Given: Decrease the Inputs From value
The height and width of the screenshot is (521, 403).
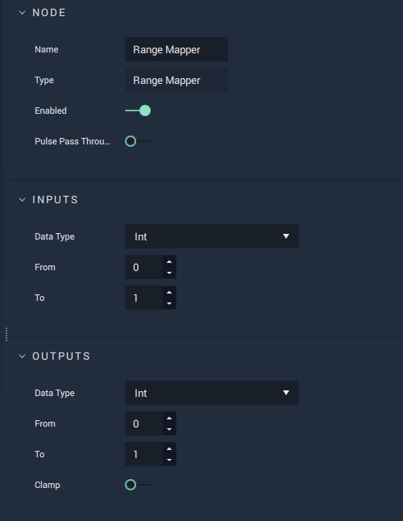Looking at the screenshot, I should pos(169,273).
